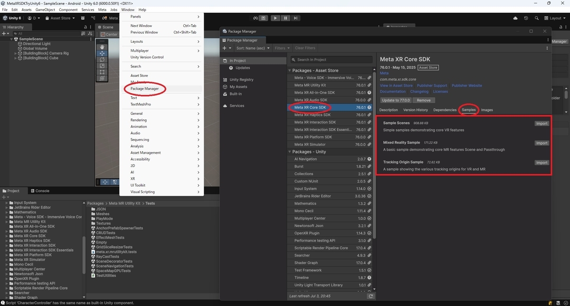Screen dimensions: 570x306
Task: Open View in Asset Store link
Action: pyautogui.click(x=396, y=86)
